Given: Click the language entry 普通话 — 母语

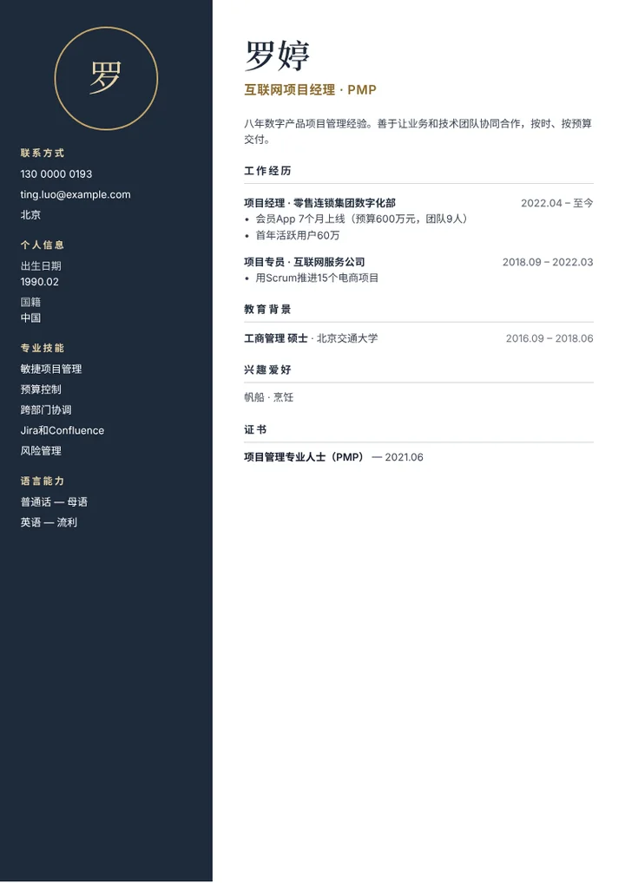Looking at the screenshot, I should click(54, 501).
